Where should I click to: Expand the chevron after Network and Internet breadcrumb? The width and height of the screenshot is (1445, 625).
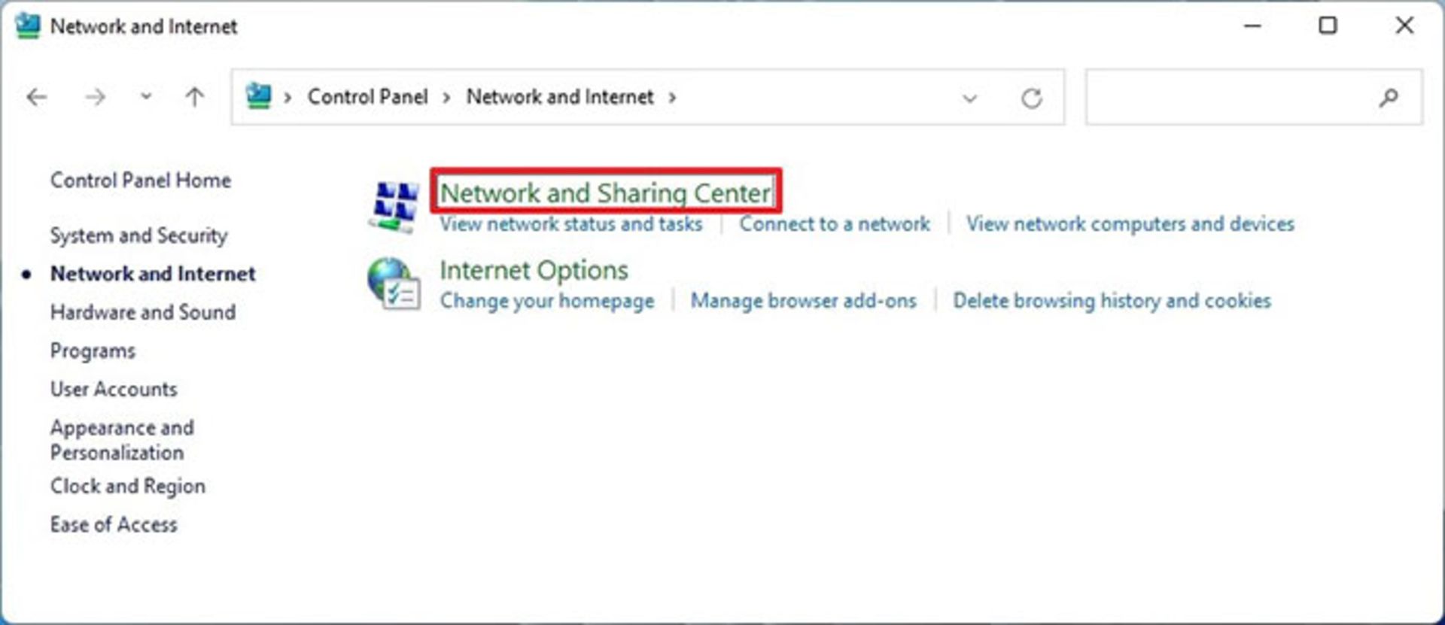click(672, 97)
